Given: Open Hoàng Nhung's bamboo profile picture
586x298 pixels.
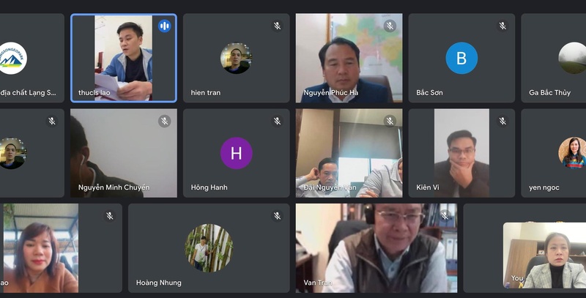Looking at the screenshot, I should point(209,248).
